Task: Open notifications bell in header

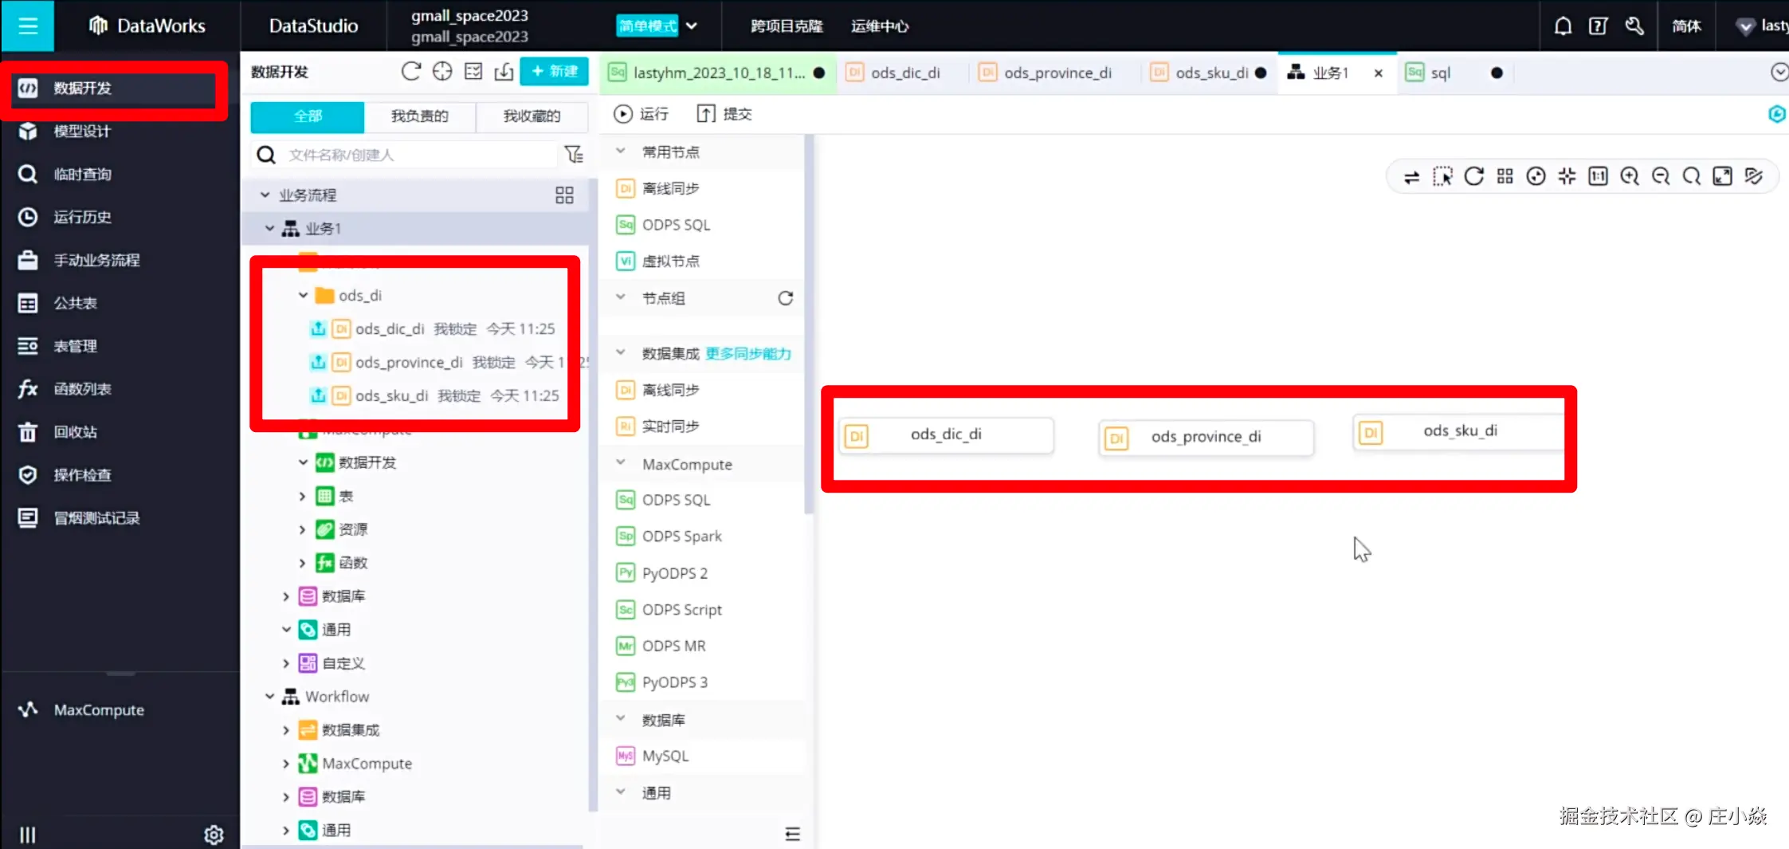Action: (x=1563, y=26)
